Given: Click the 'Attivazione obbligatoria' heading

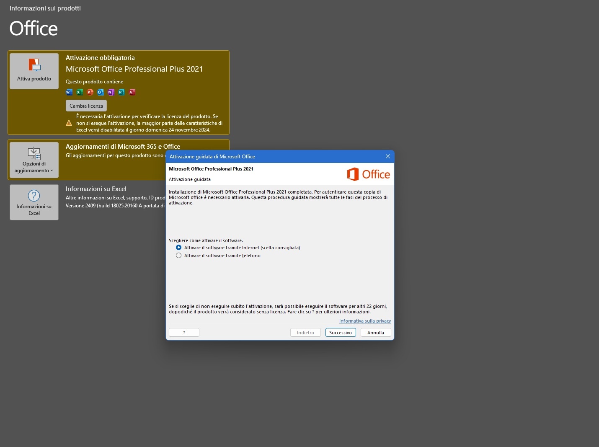Looking at the screenshot, I should pos(100,58).
